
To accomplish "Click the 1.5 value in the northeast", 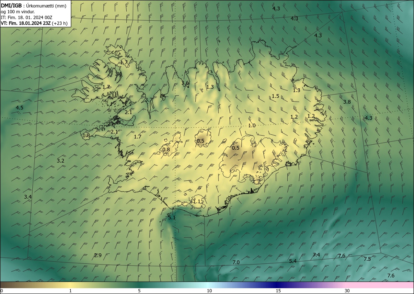I will [x=275, y=96].
